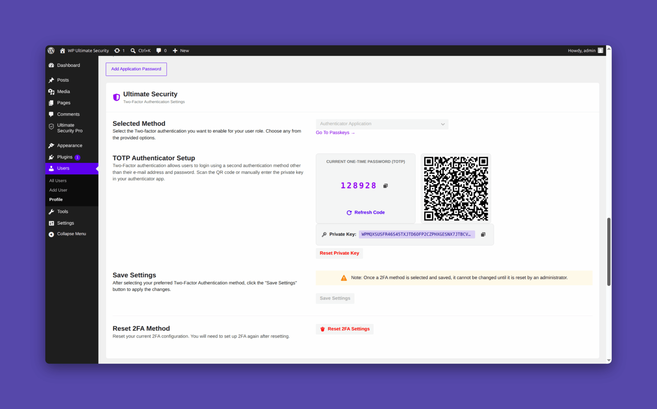The width and height of the screenshot is (657, 409).
Task: Click the Collapse Menu arrow icon
Action: pyautogui.click(x=51, y=234)
